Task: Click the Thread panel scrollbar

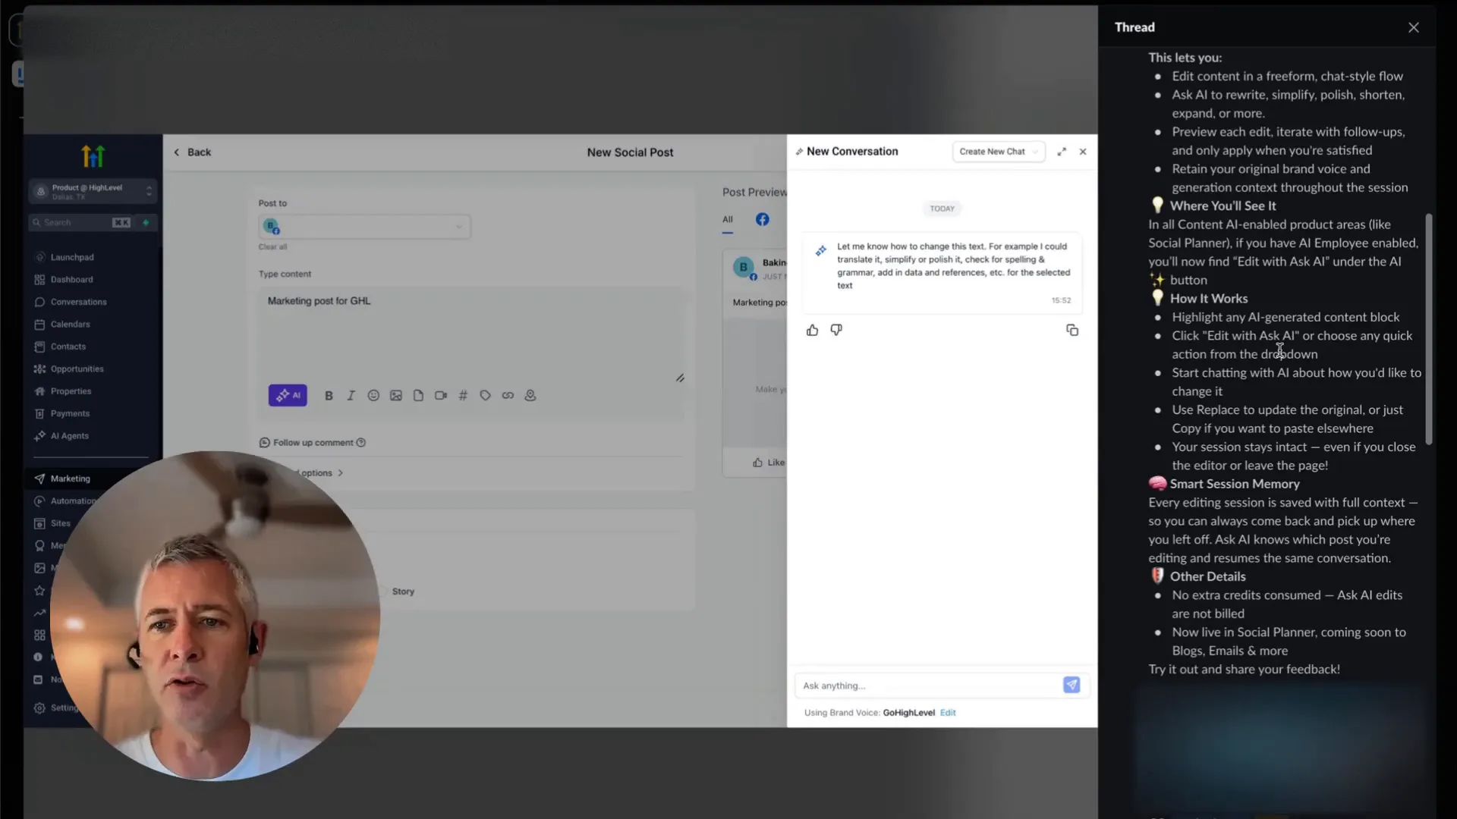Action: coord(1429,328)
